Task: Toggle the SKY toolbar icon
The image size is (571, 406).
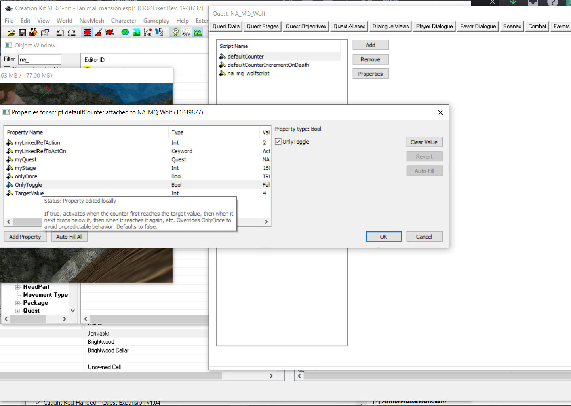Action: tap(186, 32)
